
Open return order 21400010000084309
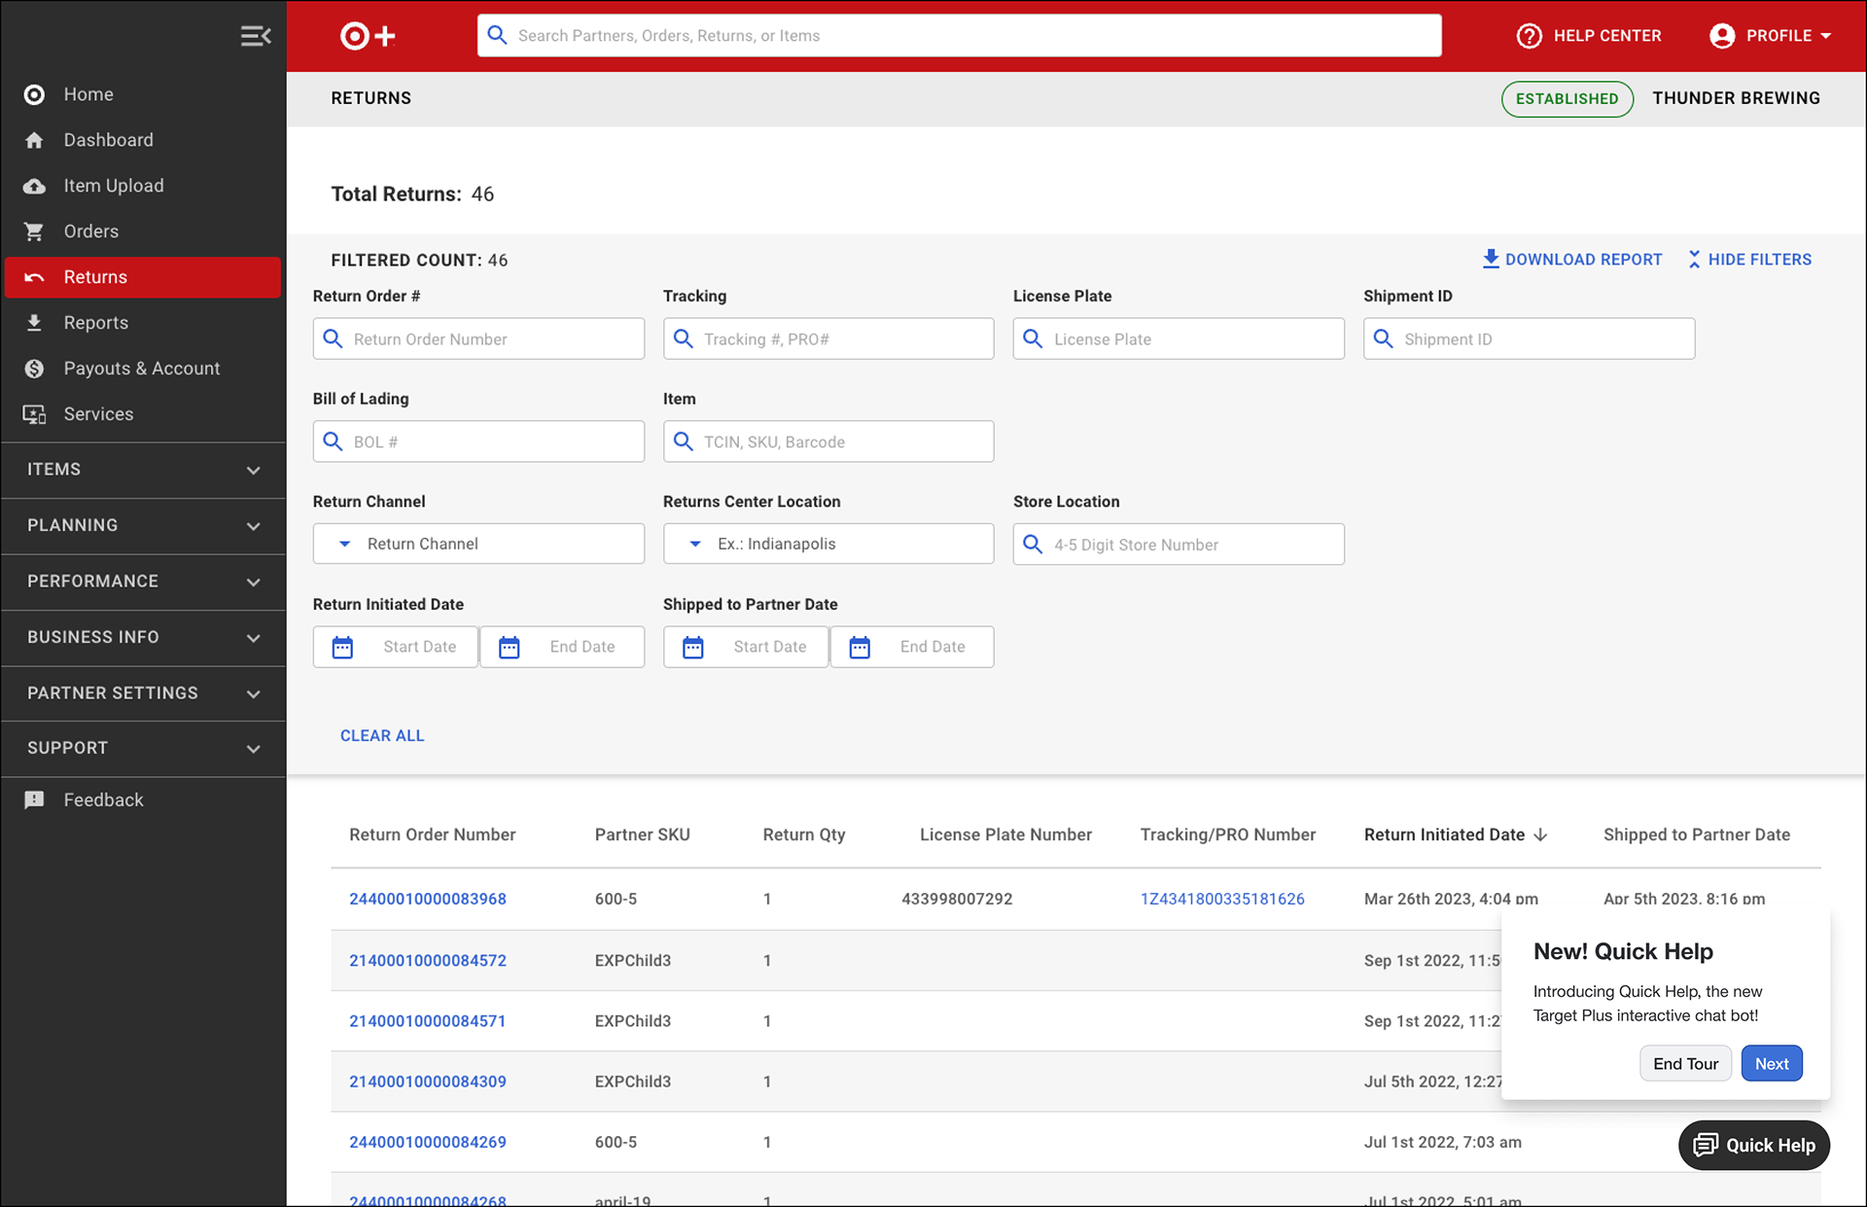pyautogui.click(x=428, y=1082)
